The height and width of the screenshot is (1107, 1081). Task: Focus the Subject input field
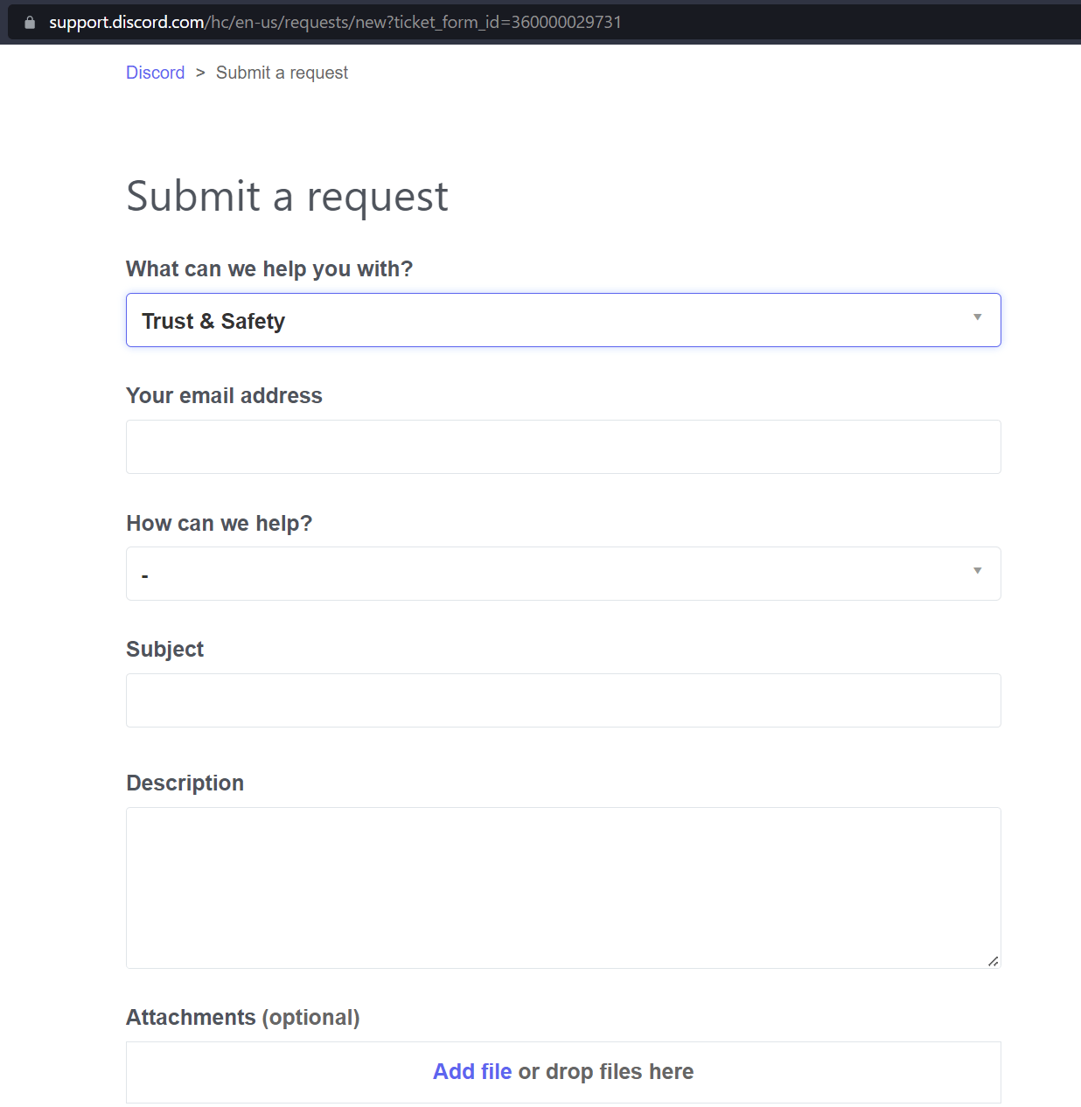pyautogui.click(x=563, y=700)
